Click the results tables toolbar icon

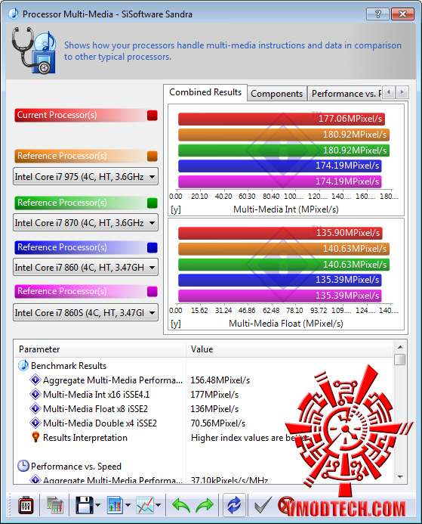[54, 505]
